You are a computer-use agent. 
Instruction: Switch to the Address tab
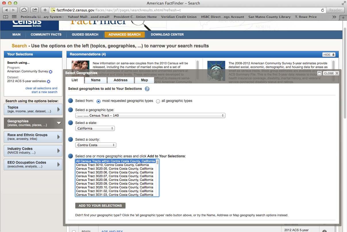(x=120, y=80)
